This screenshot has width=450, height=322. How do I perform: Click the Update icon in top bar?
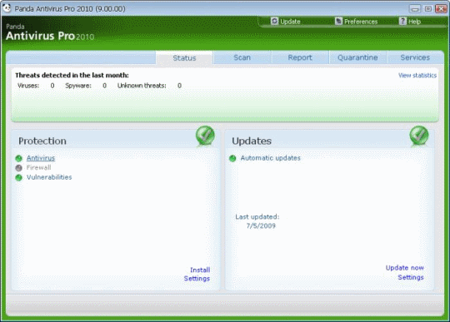point(274,21)
